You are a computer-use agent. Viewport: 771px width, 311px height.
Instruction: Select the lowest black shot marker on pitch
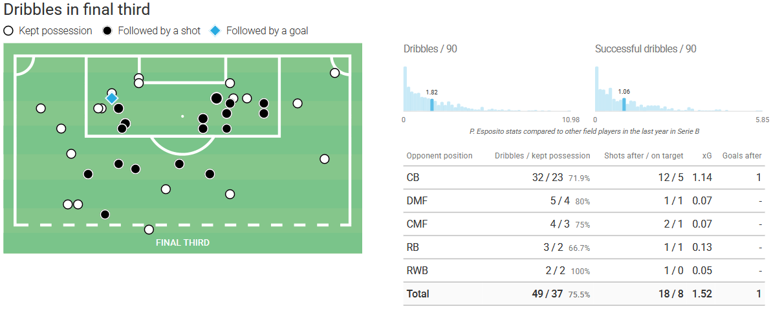tap(105, 215)
